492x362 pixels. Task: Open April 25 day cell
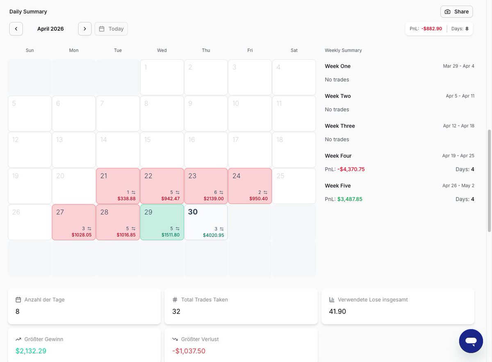click(294, 186)
